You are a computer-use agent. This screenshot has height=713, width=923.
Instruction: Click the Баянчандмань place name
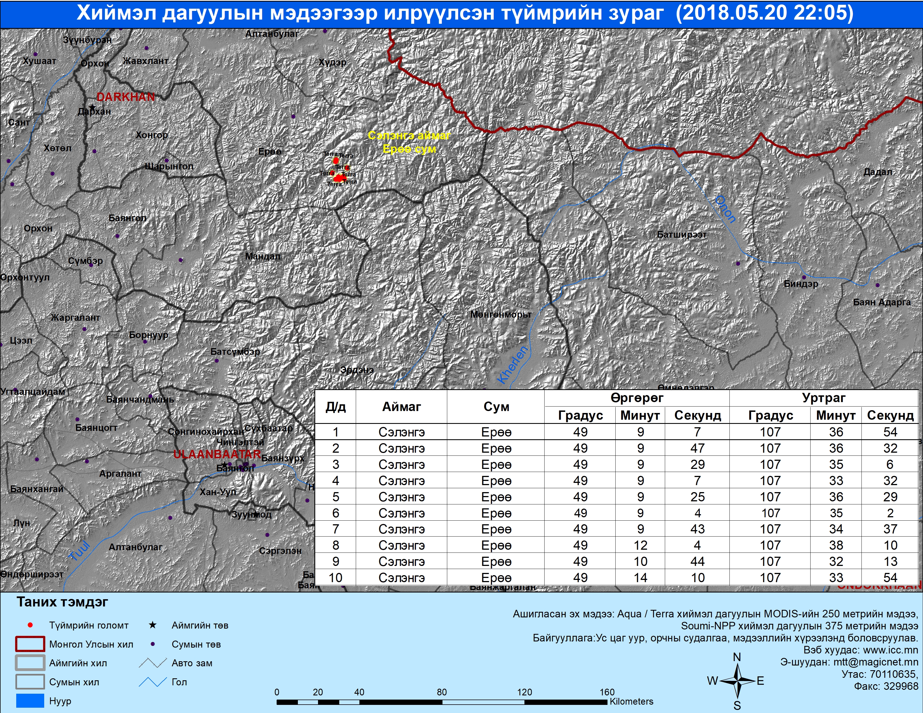click(140, 400)
